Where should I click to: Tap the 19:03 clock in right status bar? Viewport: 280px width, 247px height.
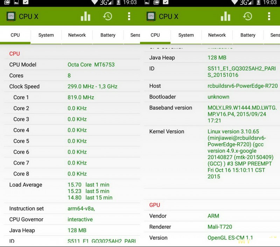(270, 2)
